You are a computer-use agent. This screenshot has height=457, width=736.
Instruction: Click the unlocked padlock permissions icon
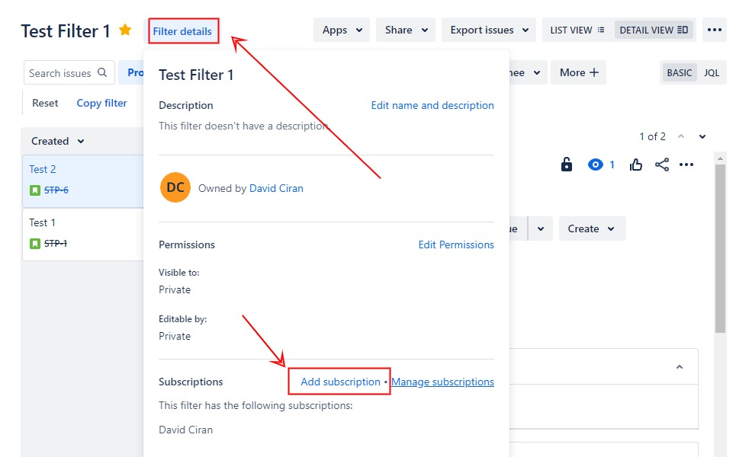567,164
